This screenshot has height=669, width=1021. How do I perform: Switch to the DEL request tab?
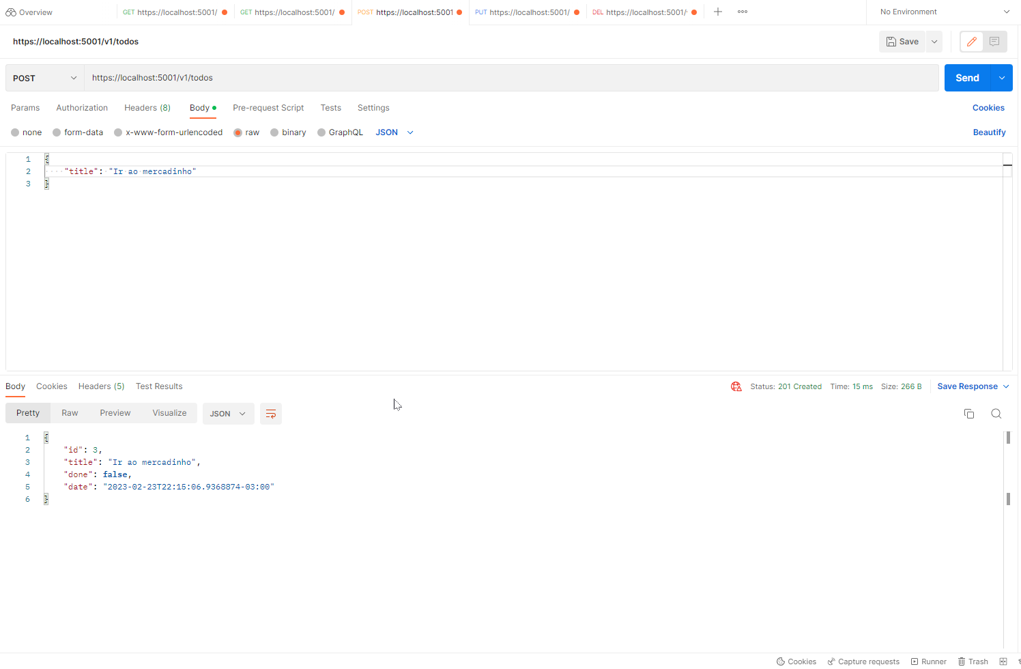644,12
